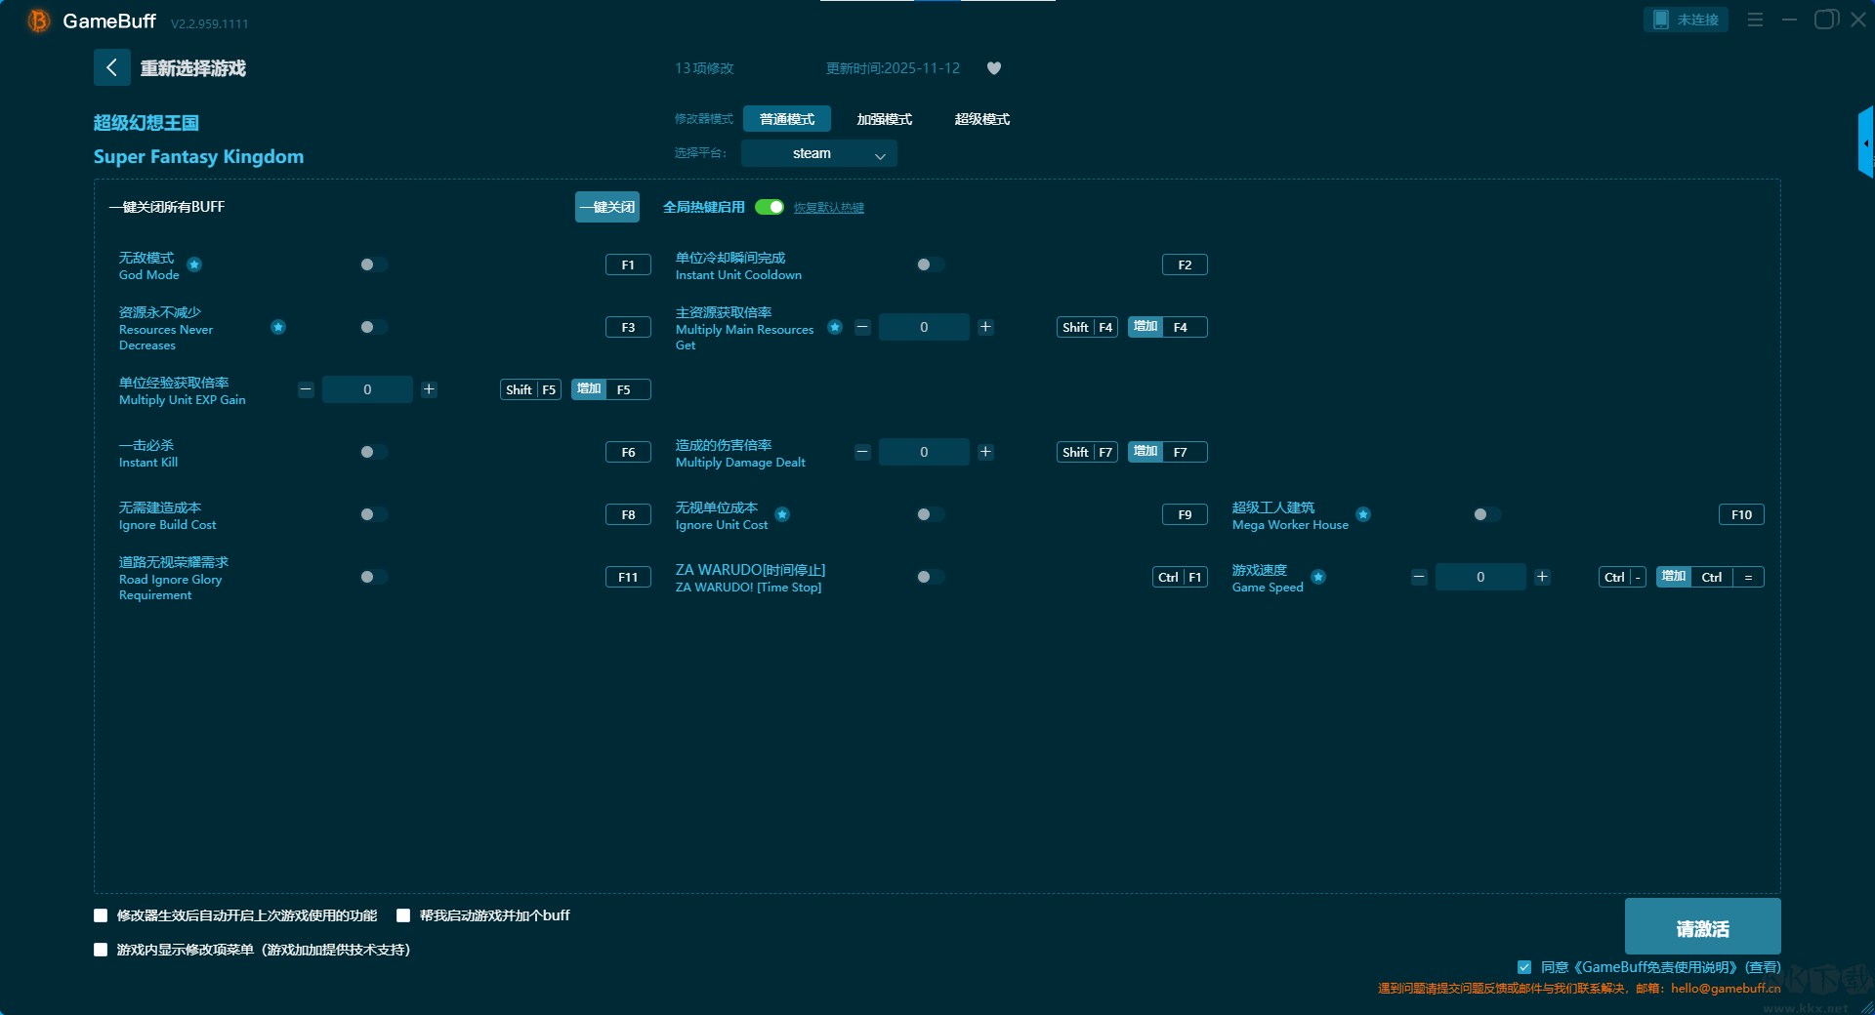
Task: Click the star badge beside God Mode
Action: [x=194, y=264]
